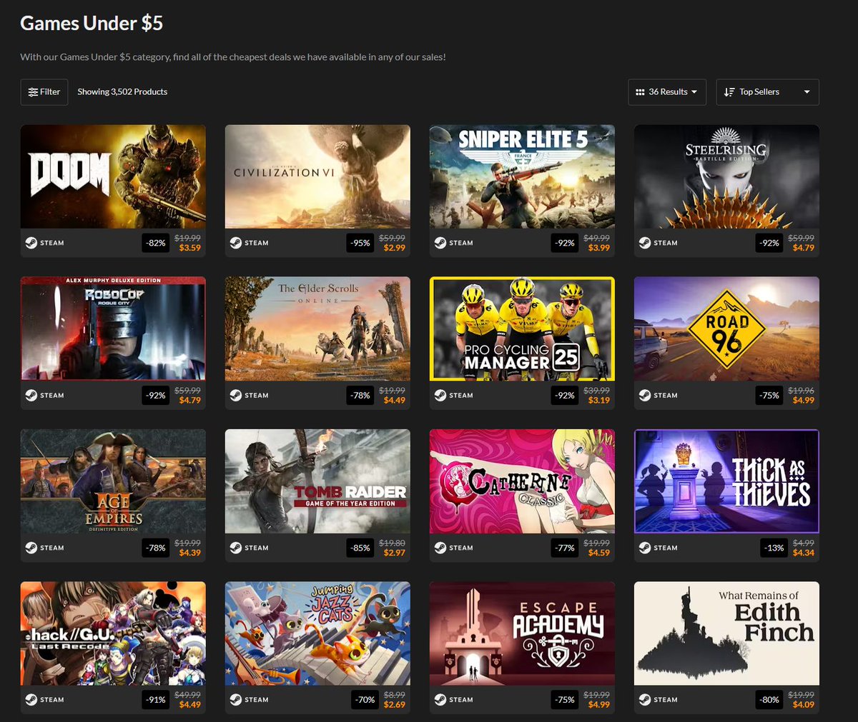Expand the 36 Results dropdown
Screen dimensions: 858x722
tap(667, 92)
